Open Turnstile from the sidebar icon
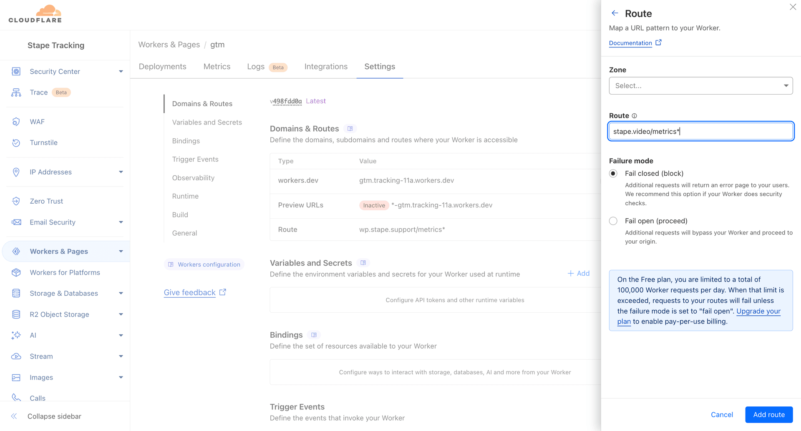 (16, 142)
